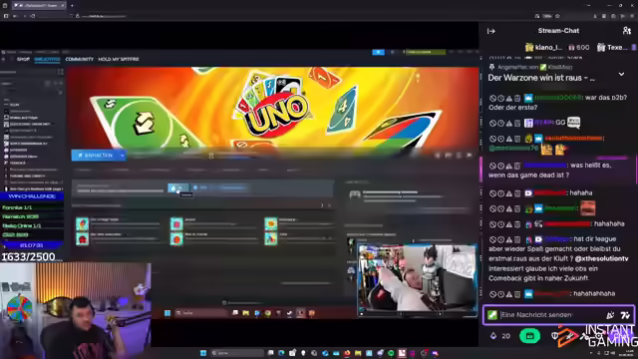Open the first achievement card in the top row
The image size is (638, 359).
[118, 223]
